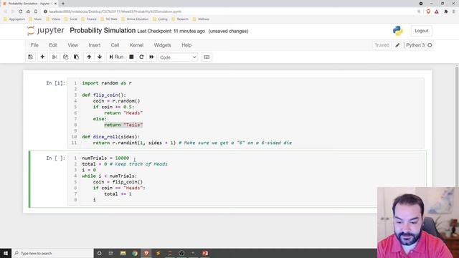Screen dimensions: 459x258
Task: Open the Videos bookmark folder
Action: (x=53, y=19)
